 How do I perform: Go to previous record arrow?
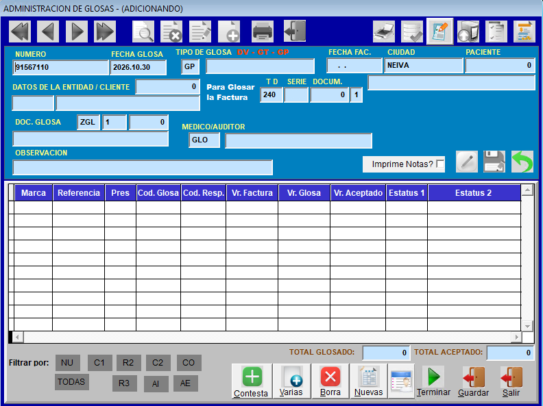(48, 31)
